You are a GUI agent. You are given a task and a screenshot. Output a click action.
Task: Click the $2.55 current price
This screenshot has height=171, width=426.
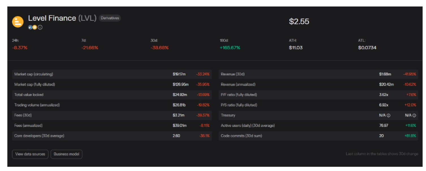pyautogui.click(x=299, y=21)
